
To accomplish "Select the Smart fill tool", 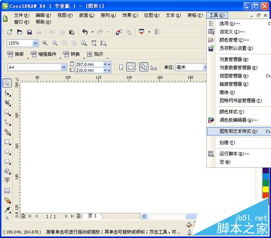I will 8,132.
